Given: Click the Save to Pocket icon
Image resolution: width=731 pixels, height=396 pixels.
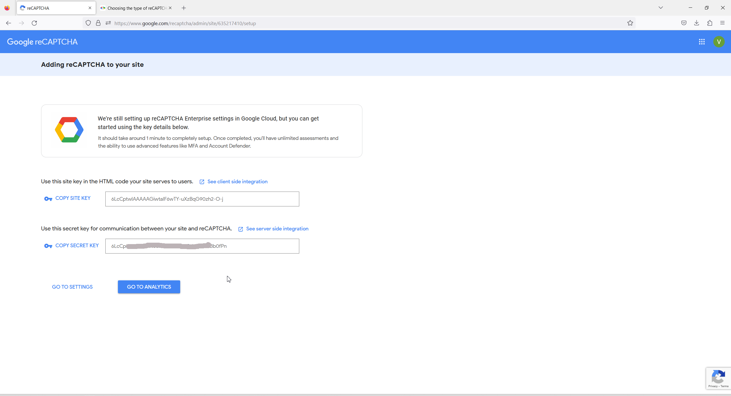Looking at the screenshot, I should (684, 23).
